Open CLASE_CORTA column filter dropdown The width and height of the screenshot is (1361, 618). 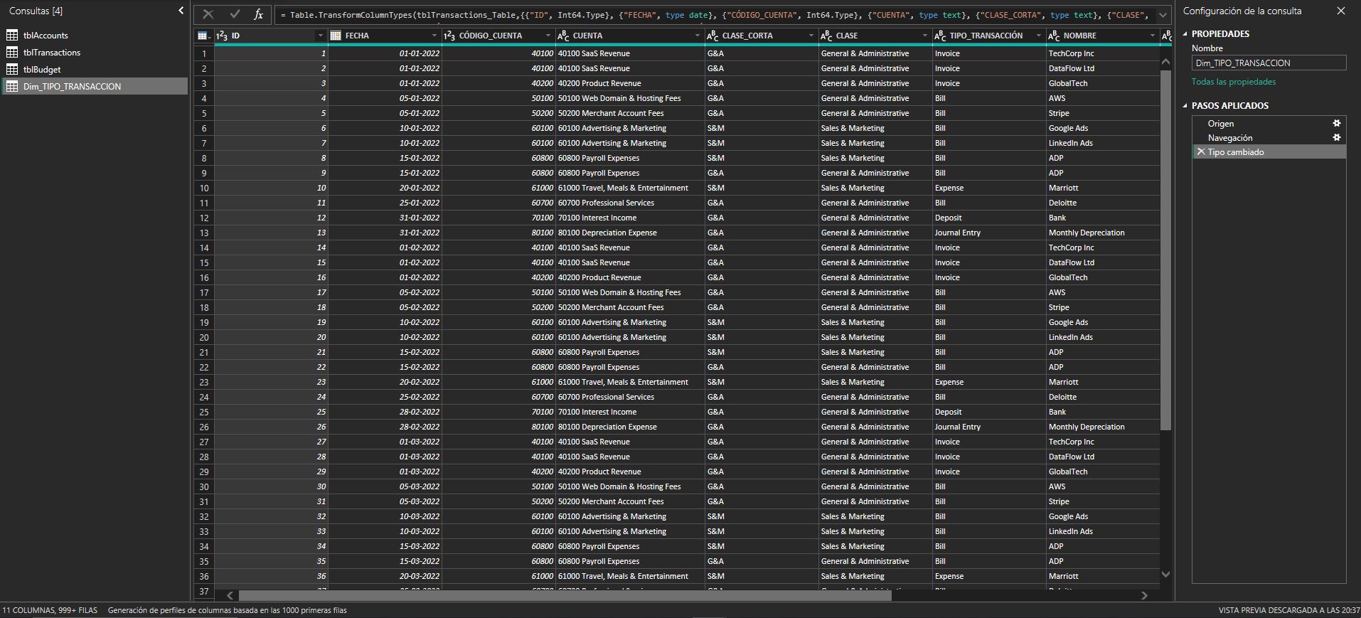coord(811,36)
